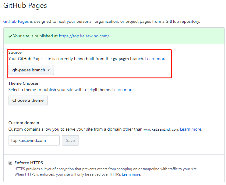The width and height of the screenshot is (226, 185).
Task: Click the Custom domain section heading
Action: pos(24,123)
